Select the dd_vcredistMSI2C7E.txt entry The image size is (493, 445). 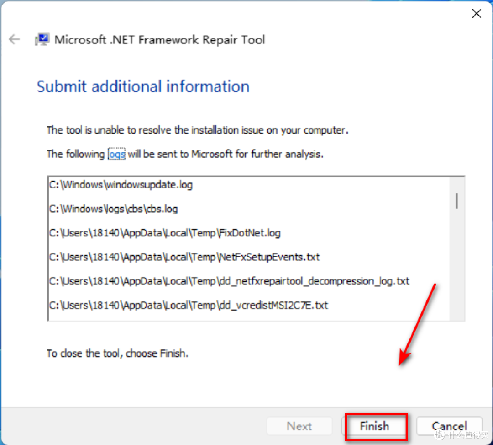click(188, 305)
